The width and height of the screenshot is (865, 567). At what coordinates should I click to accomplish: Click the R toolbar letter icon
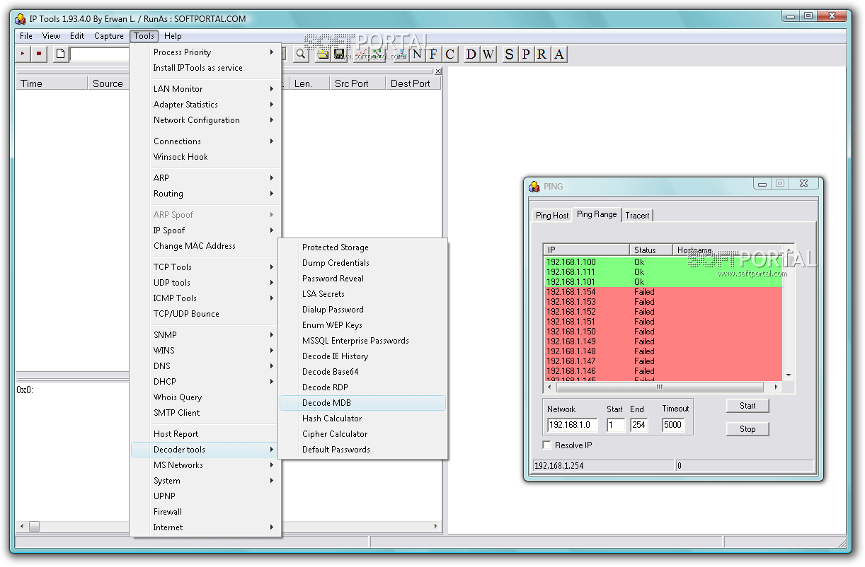point(542,54)
